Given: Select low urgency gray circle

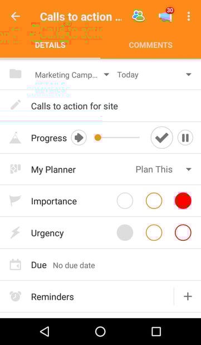Looking at the screenshot, I should [125, 232].
